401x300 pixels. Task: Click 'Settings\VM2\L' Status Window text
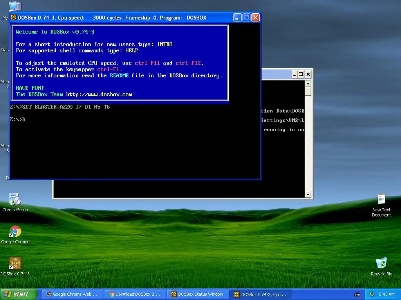(283, 120)
